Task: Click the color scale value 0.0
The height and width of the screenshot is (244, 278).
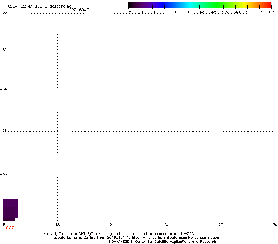Action: click(259, 12)
